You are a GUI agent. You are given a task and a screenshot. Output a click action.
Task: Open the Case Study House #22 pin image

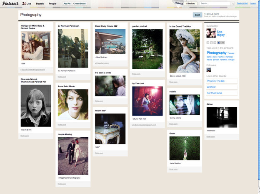point(110,41)
